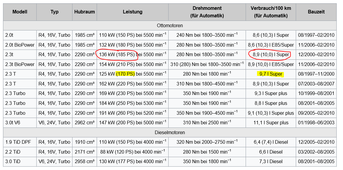This screenshot has height=170, width=343.
Task: Click the 280 Nm bei 1500 torque cell
Action: click(207, 152)
